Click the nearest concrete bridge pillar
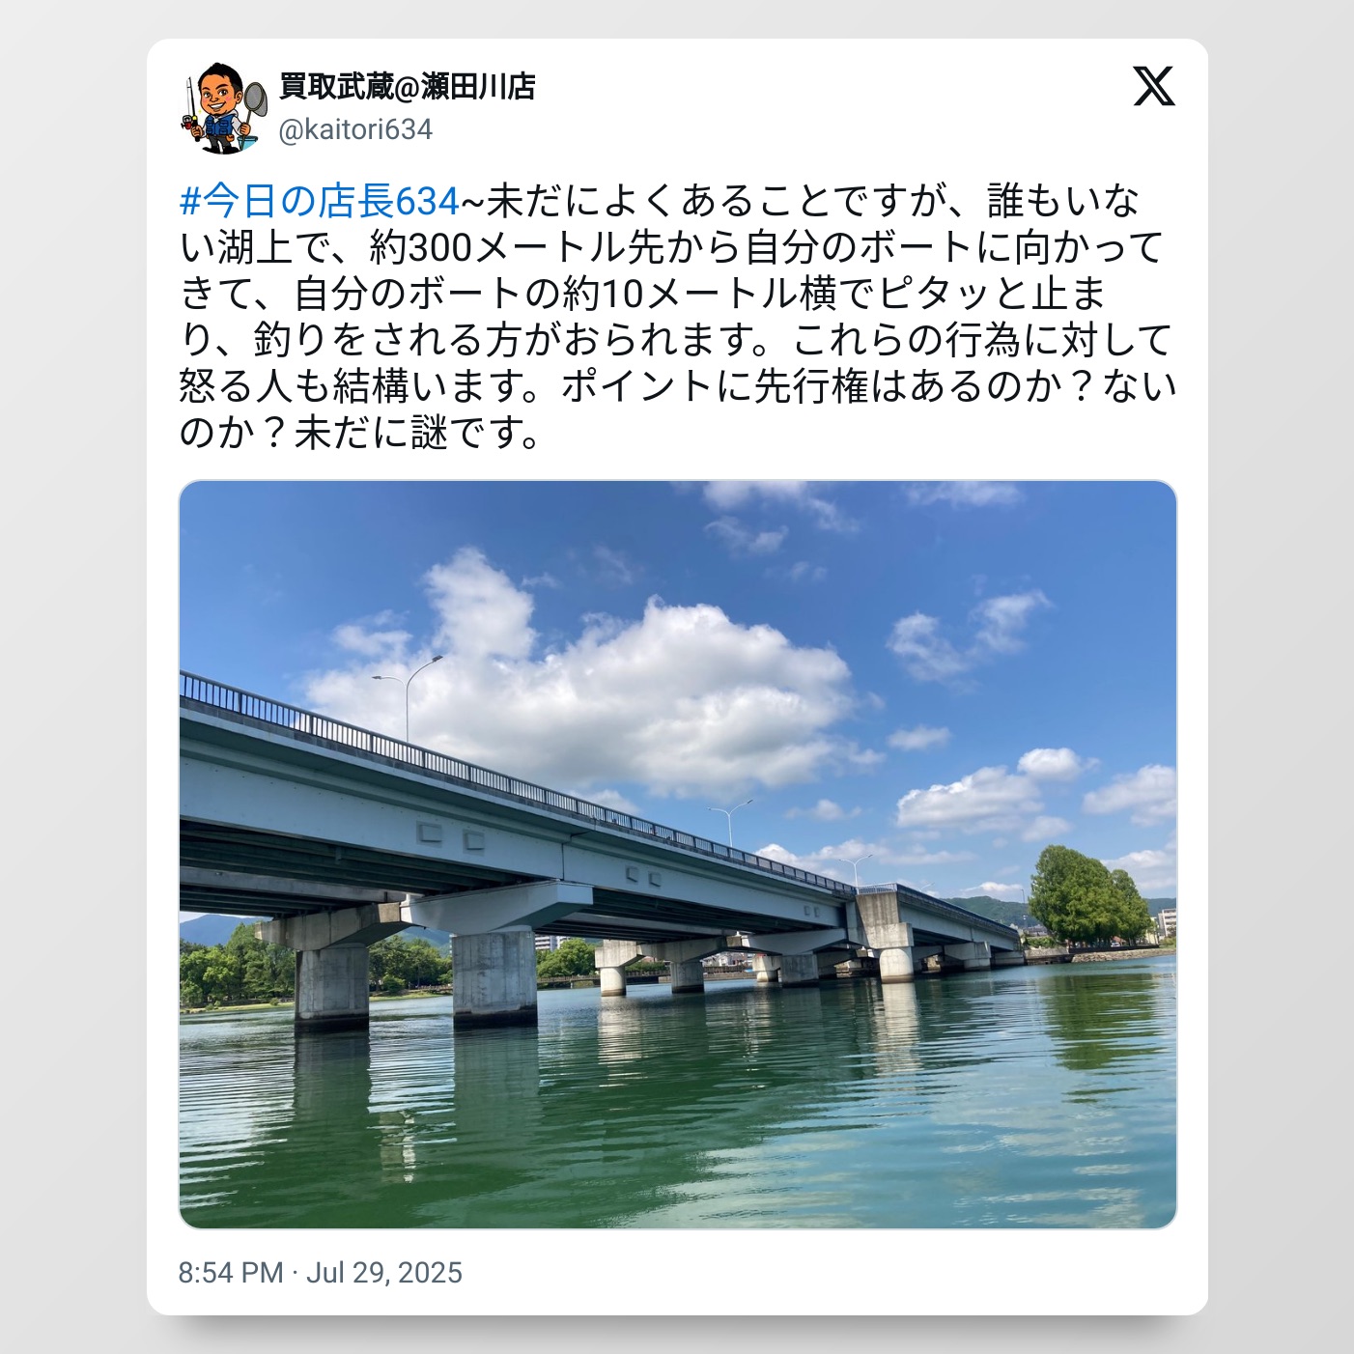The image size is (1354, 1354). click(x=331, y=983)
